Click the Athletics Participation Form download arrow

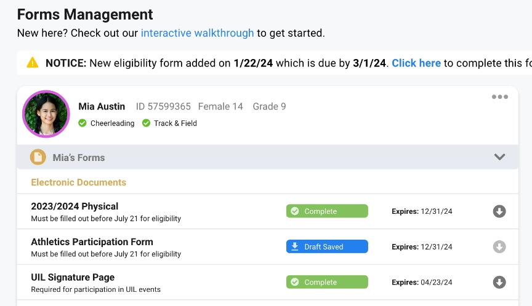pyautogui.click(x=499, y=247)
